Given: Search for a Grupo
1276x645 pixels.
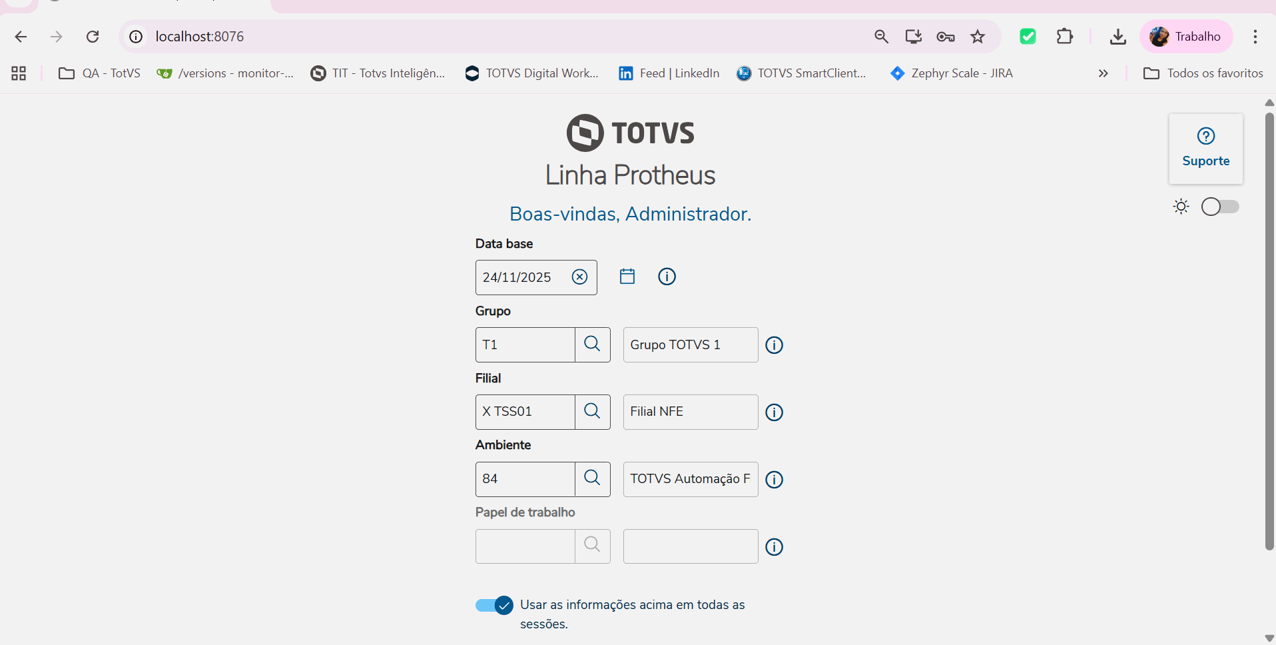Looking at the screenshot, I should (592, 344).
